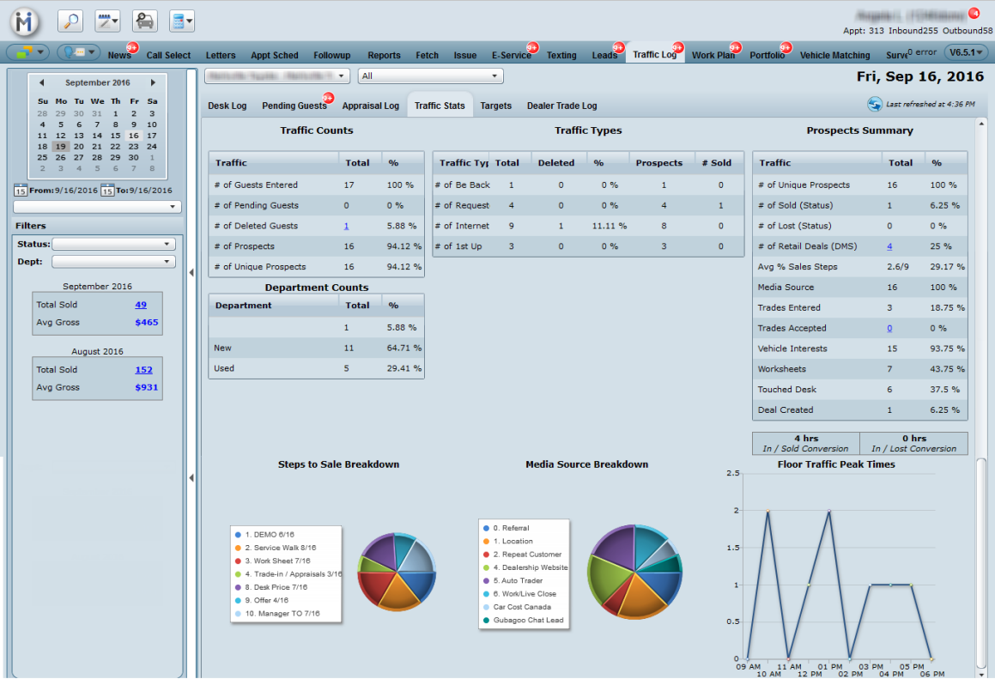Click the magnifying glass search icon
This screenshot has width=995, height=679.
(x=70, y=21)
